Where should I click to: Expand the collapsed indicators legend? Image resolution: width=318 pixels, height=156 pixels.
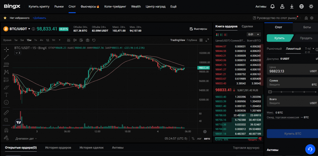click(17, 53)
